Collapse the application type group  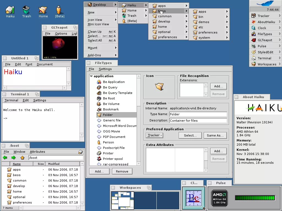(x=91, y=76)
